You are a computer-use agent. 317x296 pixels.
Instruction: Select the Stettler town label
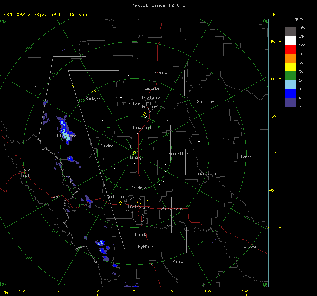205,102
